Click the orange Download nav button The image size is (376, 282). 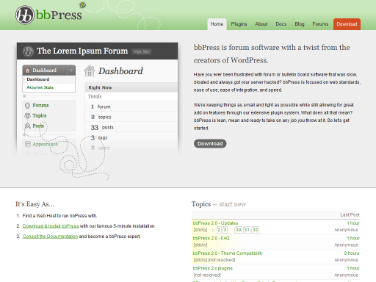click(x=347, y=24)
